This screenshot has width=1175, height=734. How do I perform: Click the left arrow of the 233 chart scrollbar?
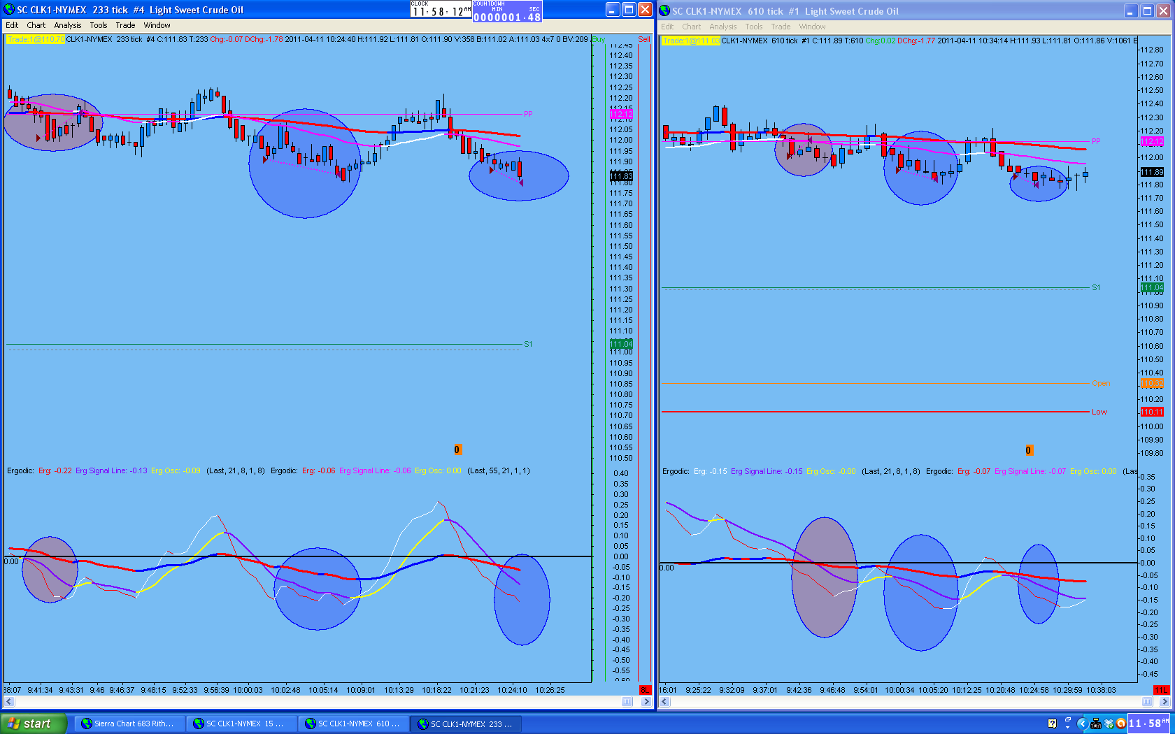9,702
